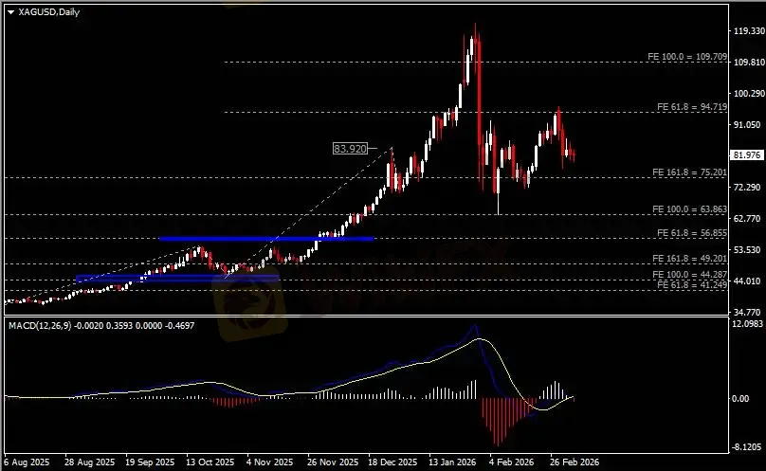766x471 pixels.
Task: Click the FE 61.8 = 41.249 label
Action: (691, 284)
